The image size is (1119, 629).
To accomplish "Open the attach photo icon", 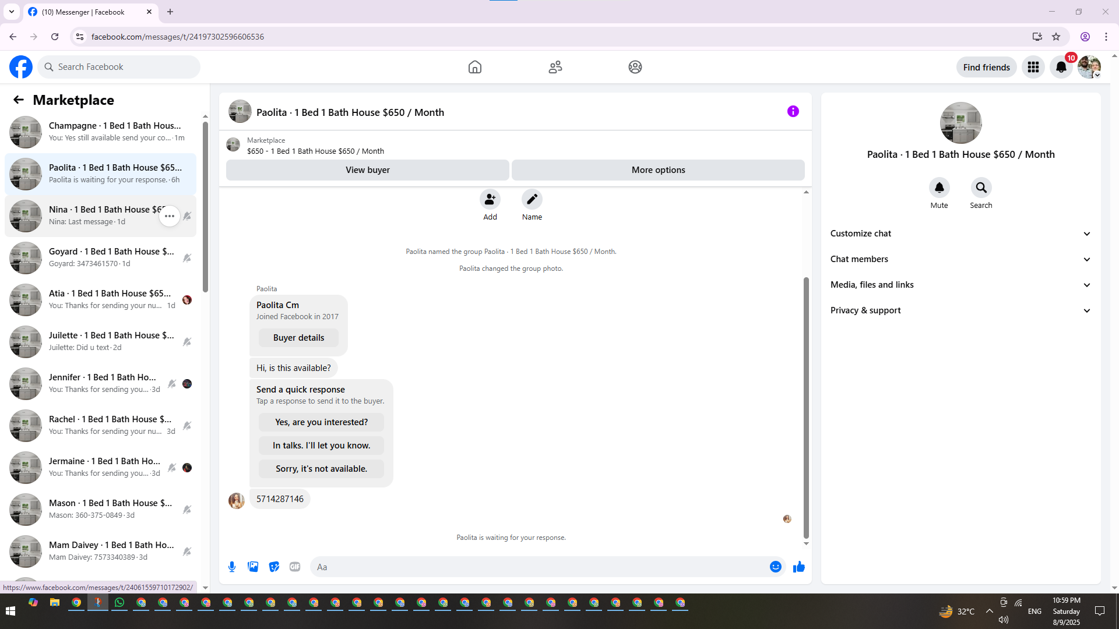I will (253, 567).
